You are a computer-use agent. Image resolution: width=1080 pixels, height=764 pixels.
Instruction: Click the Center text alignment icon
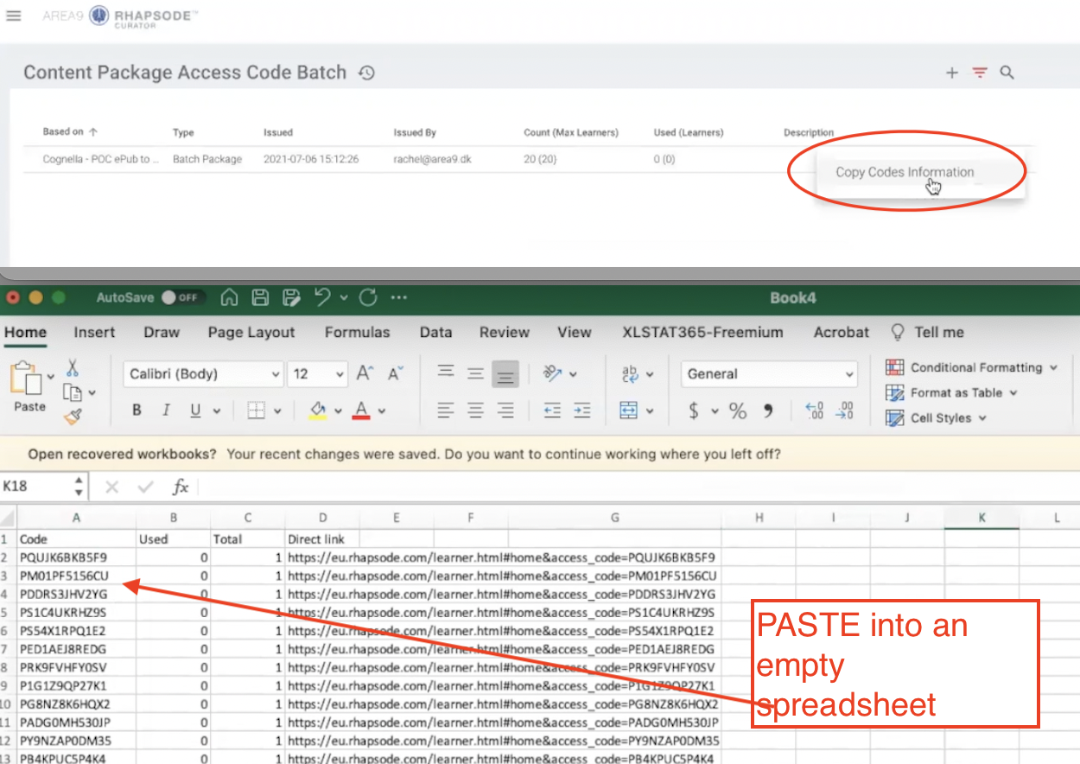point(475,411)
